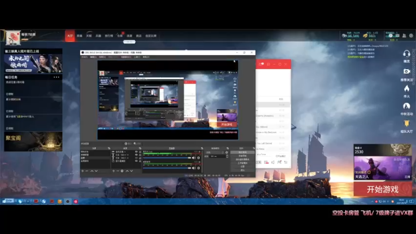416x234 pixels.
Task: Open source properties gear icon
Action: [122, 171]
